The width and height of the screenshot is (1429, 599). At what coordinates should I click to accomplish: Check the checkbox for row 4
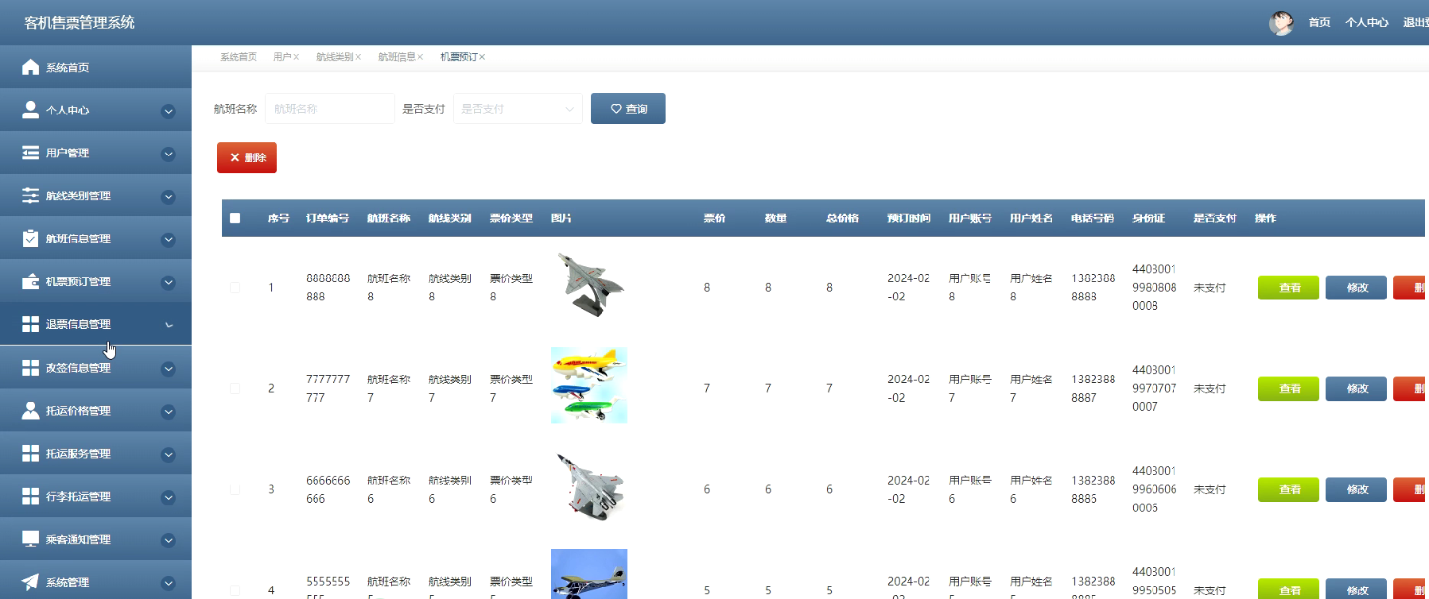[x=235, y=590]
